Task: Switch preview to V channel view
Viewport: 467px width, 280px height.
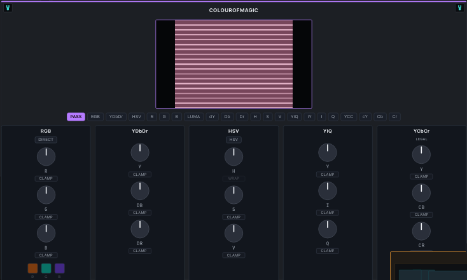Action: click(x=280, y=117)
